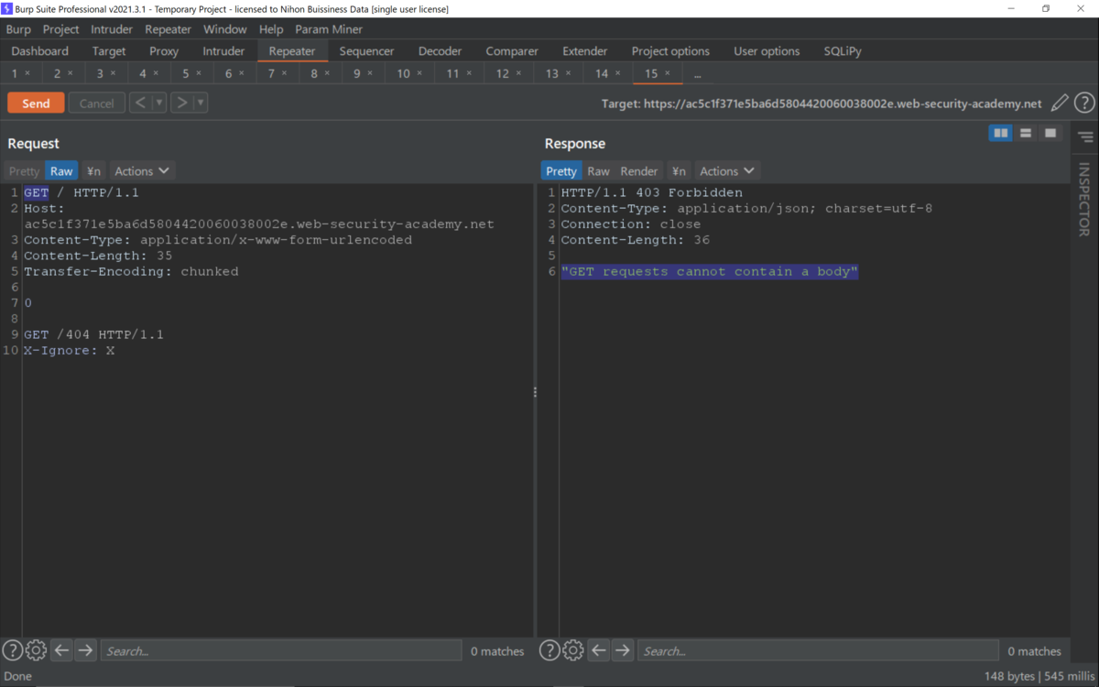Close Repeater tab 1
The image size is (1099, 687).
point(27,73)
